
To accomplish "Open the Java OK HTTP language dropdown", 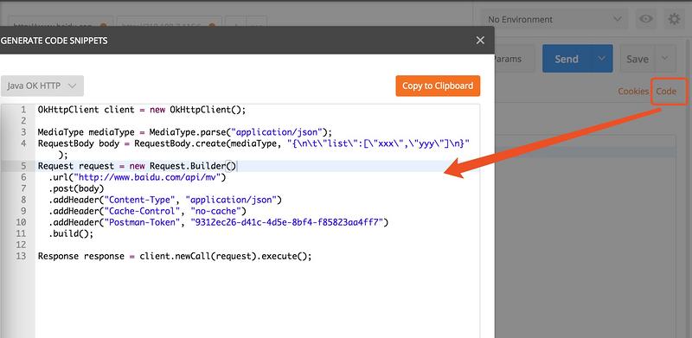I will 42,86.
